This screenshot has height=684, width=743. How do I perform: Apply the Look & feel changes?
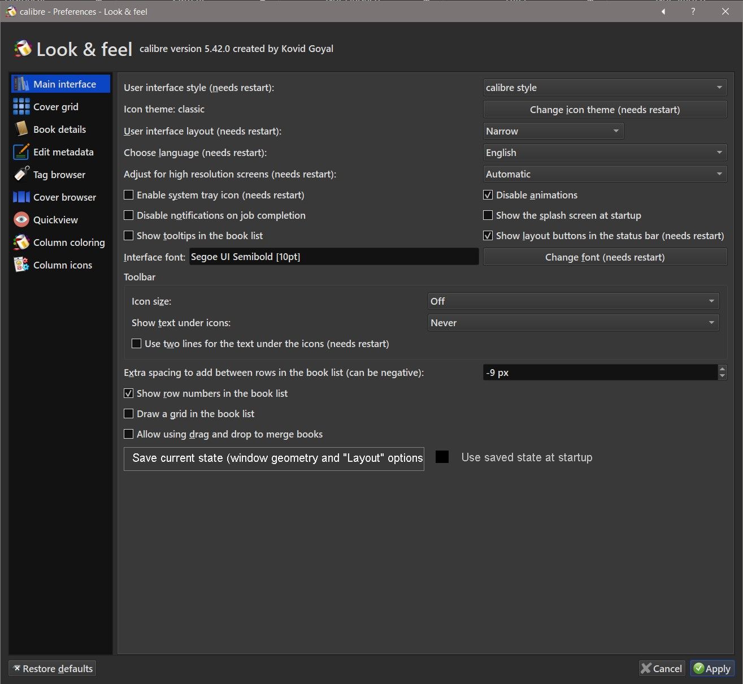(712, 669)
